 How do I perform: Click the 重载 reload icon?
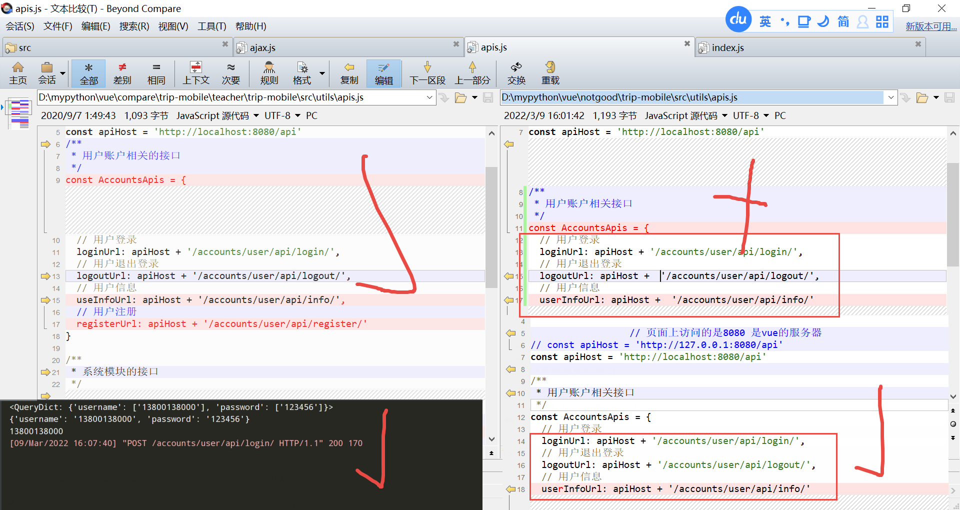click(550, 73)
